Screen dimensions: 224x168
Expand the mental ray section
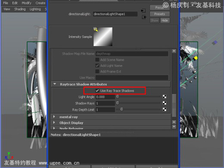tap(54, 117)
